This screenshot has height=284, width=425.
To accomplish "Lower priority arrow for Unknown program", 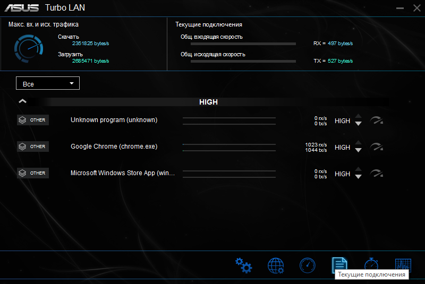I will (358, 124).
